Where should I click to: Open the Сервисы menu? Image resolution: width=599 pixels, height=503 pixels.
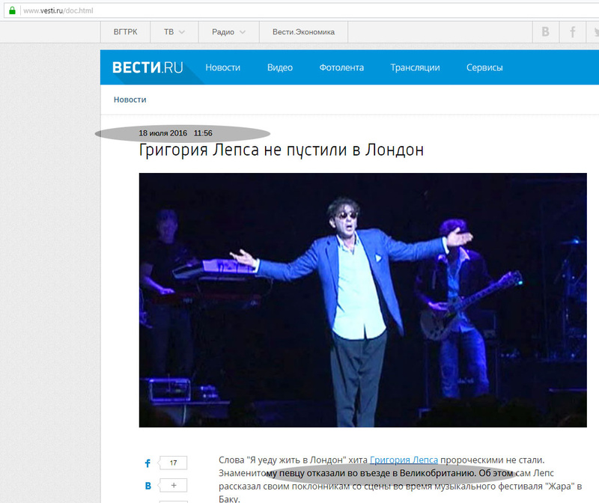click(484, 67)
